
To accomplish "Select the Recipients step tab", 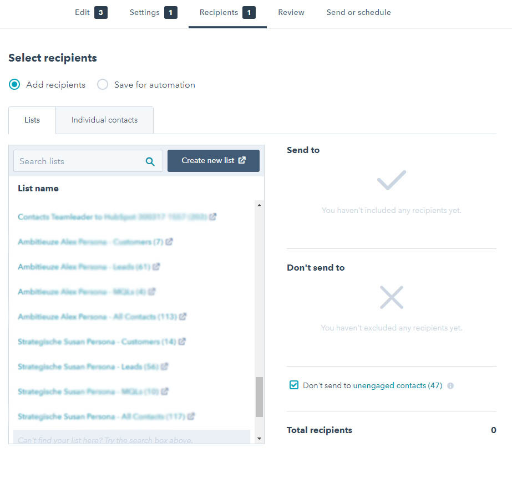I will point(227,13).
